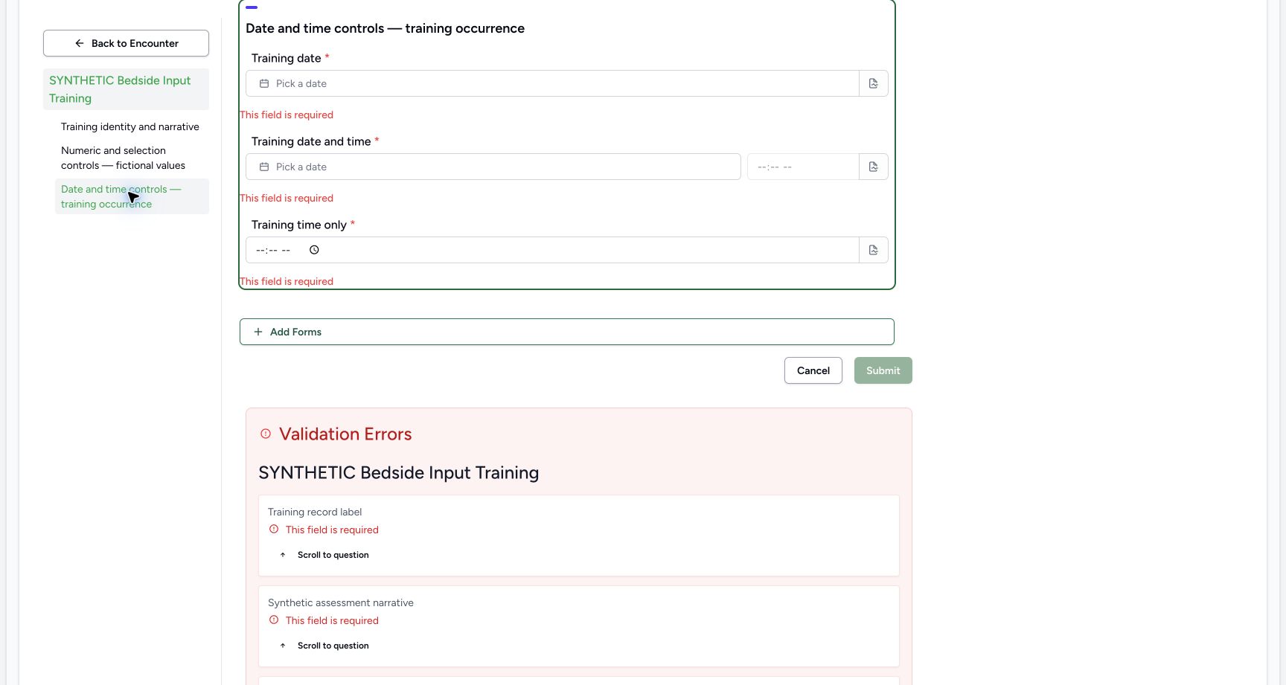Click the note icon beside Training date
The width and height of the screenshot is (1286, 685).
tap(873, 83)
